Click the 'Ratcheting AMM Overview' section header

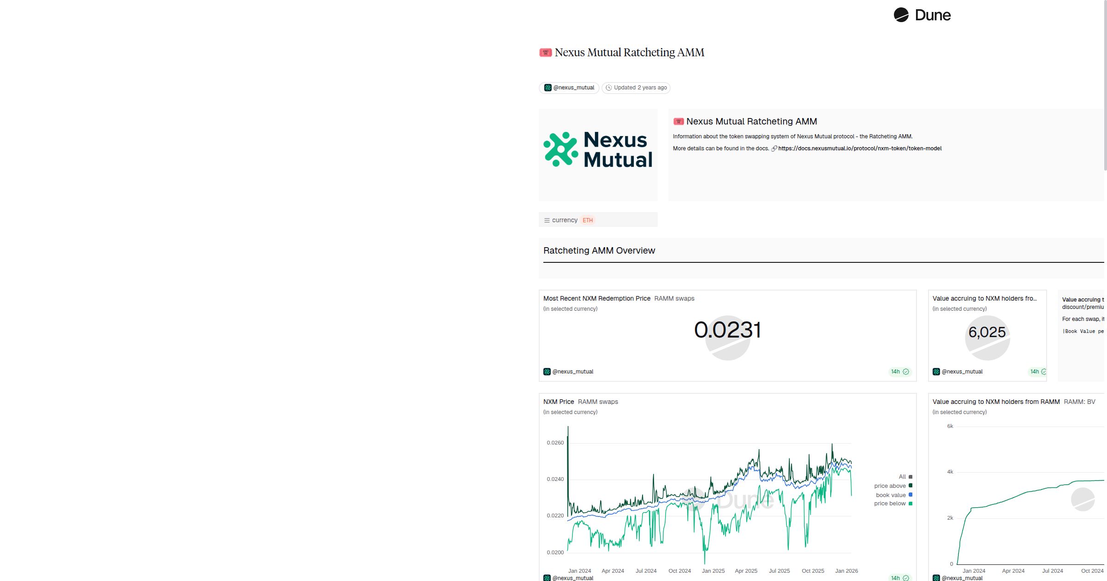point(599,250)
